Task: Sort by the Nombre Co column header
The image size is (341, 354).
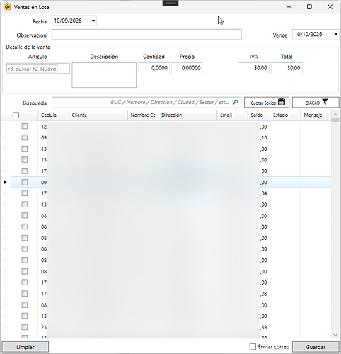Action: pyautogui.click(x=143, y=115)
